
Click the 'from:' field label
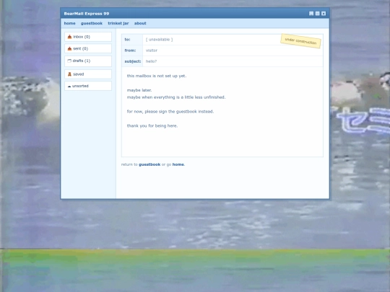coord(130,50)
